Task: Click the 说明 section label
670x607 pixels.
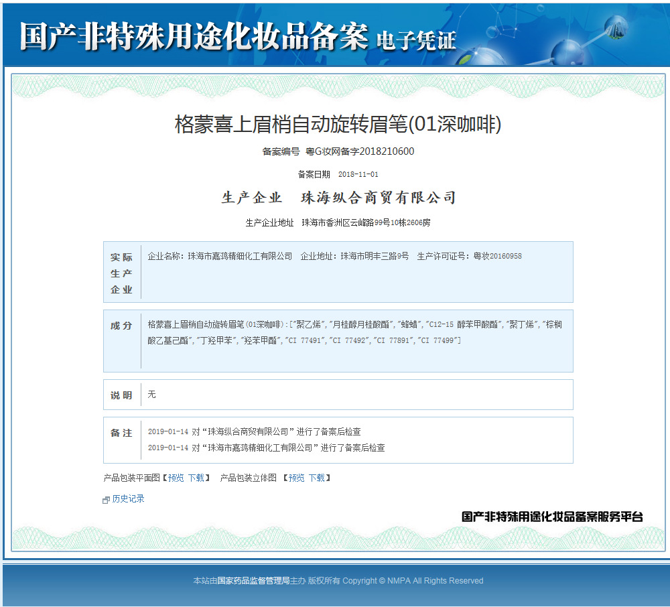Action: (121, 395)
